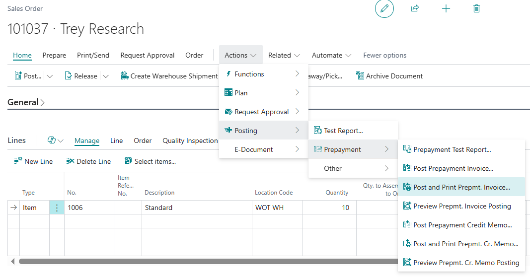This screenshot has width=530, height=278.
Task: Click Archive Document
Action: pos(389,76)
